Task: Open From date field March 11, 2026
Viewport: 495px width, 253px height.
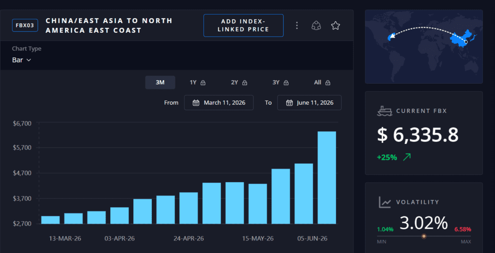Action: click(x=219, y=102)
